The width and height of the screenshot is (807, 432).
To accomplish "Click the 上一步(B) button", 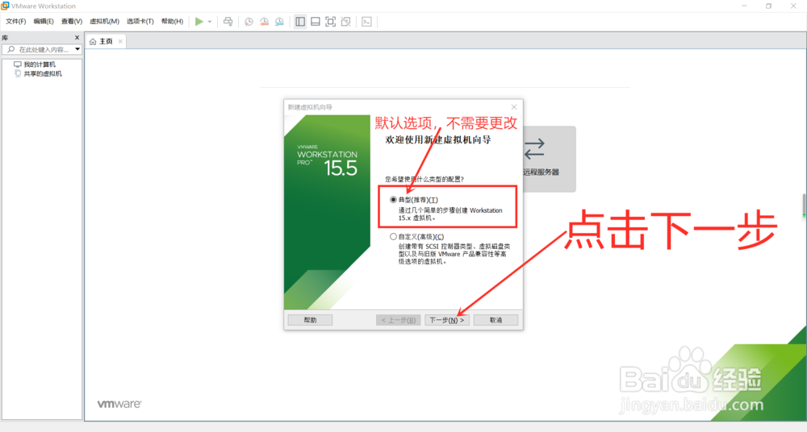I will (x=399, y=320).
